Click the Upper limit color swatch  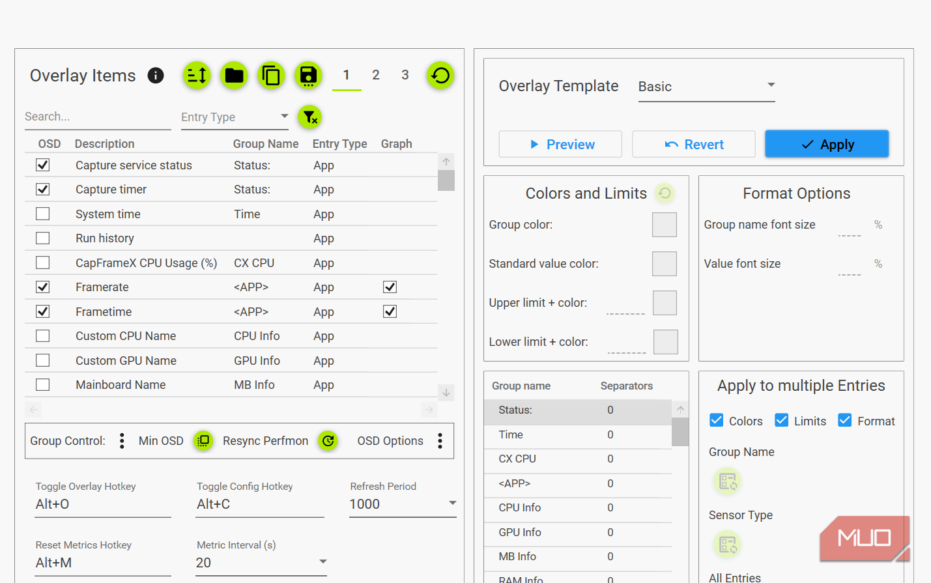coord(665,303)
